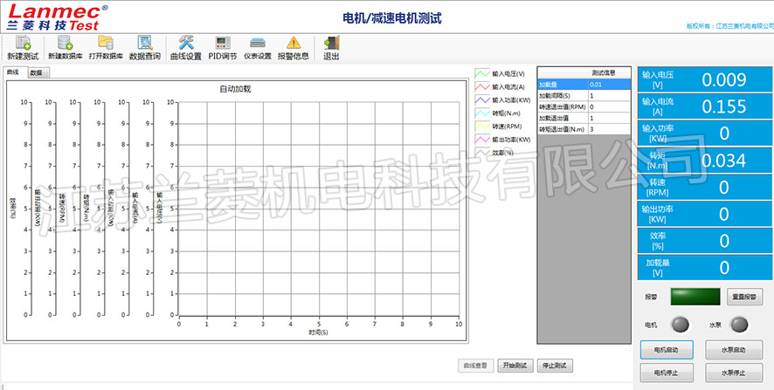Click the 新建测试 toolbar icon

click(23, 43)
